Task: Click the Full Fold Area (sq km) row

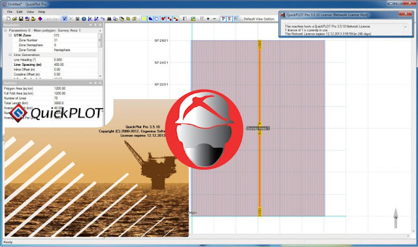Action: [52, 93]
